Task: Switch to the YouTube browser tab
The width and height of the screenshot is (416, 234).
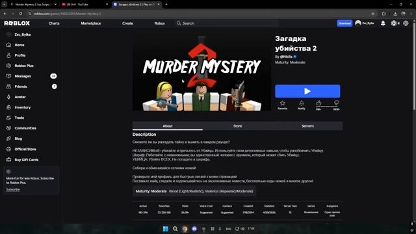Action: tap(84, 5)
